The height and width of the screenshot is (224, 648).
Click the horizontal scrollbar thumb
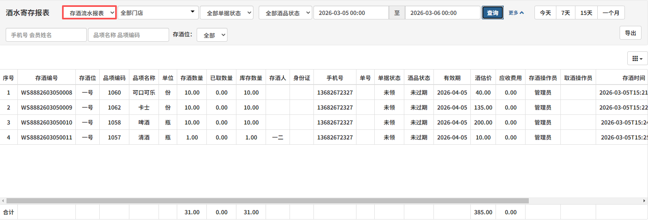268,201
